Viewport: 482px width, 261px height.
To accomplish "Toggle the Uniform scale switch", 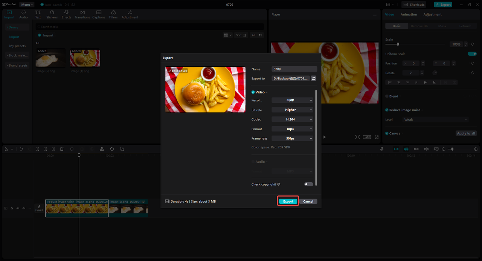I will tap(472, 54).
